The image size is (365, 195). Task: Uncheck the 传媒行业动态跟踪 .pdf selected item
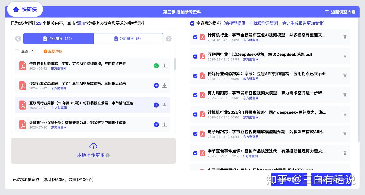pyautogui.click(x=195, y=76)
